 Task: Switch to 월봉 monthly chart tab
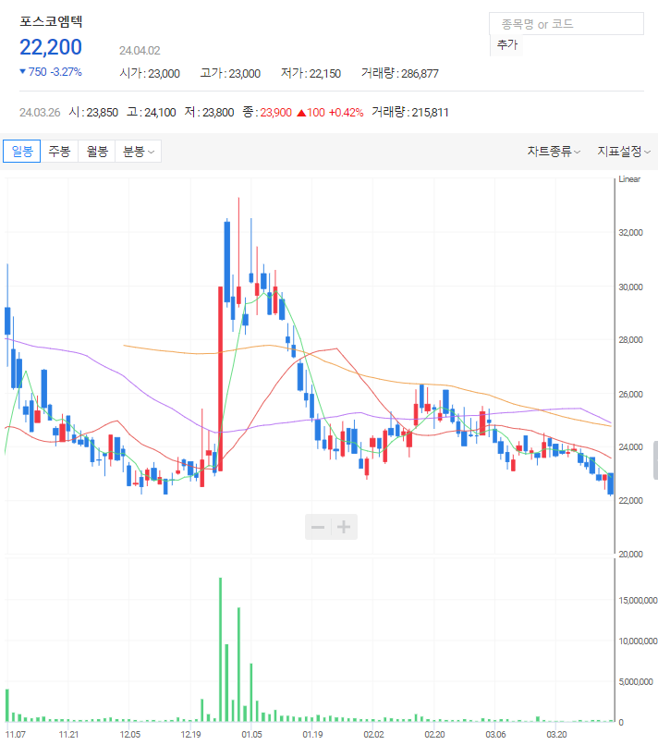point(97,151)
